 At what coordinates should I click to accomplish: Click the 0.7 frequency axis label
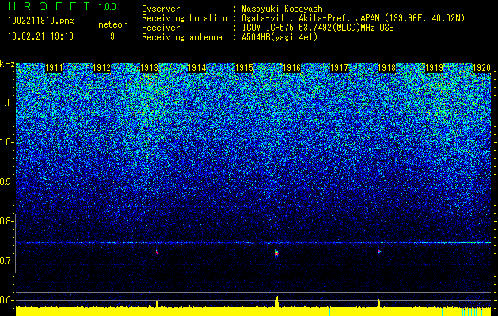click(6, 261)
